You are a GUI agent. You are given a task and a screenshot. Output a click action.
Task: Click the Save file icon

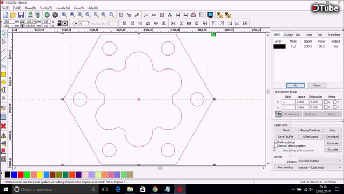pyautogui.click(x=21, y=15)
